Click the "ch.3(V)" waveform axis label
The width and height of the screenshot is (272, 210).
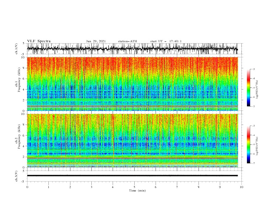point(16,176)
